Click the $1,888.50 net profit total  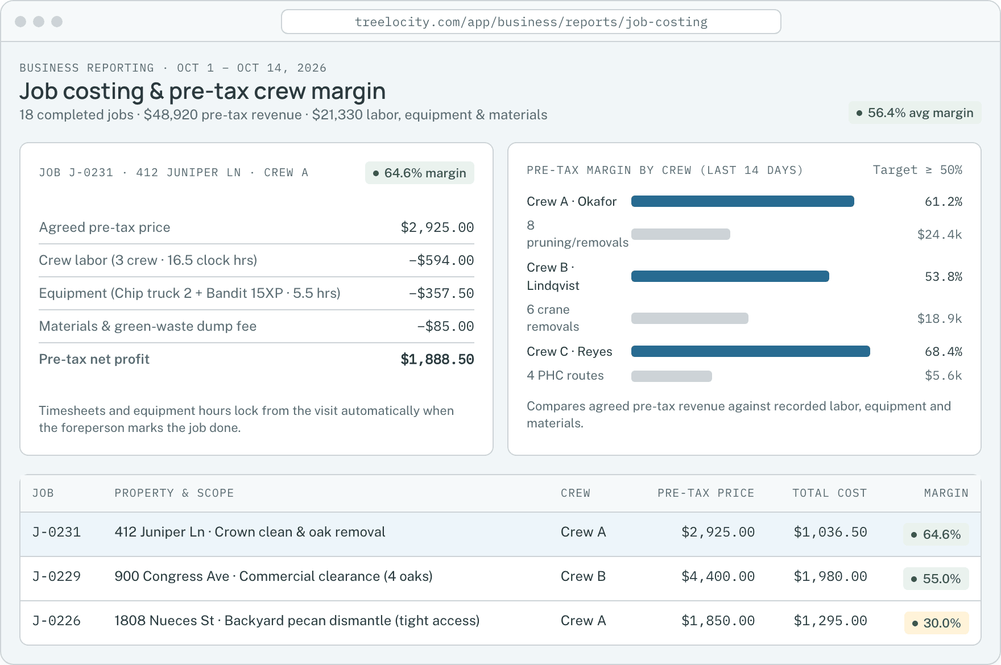tap(437, 359)
